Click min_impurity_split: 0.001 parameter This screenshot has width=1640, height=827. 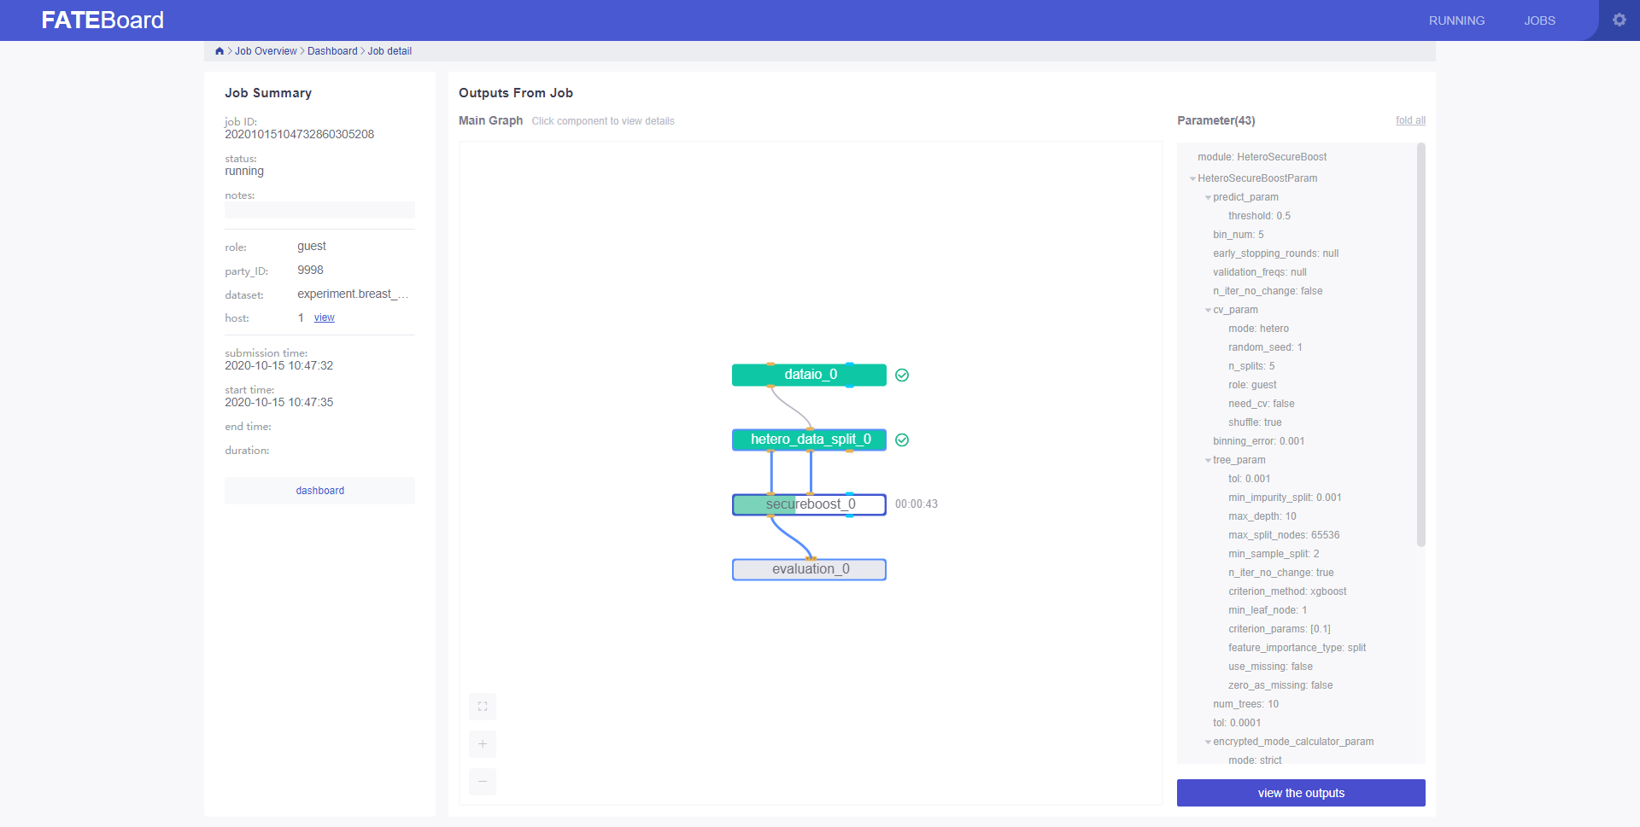click(x=1285, y=498)
